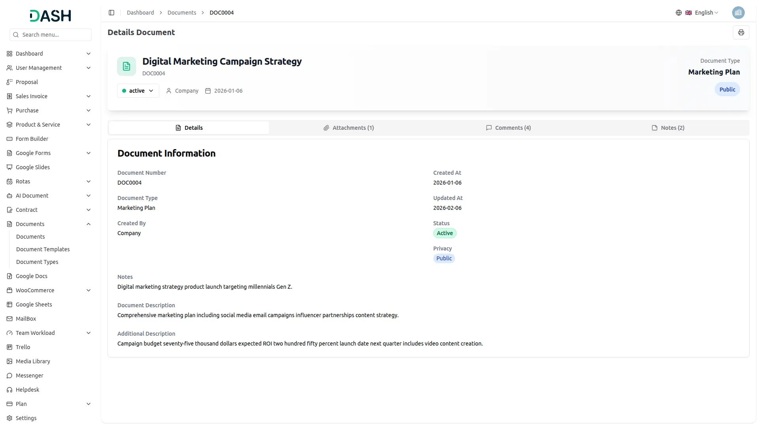Click the Media Library icon
The image size is (759, 426).
9,361
